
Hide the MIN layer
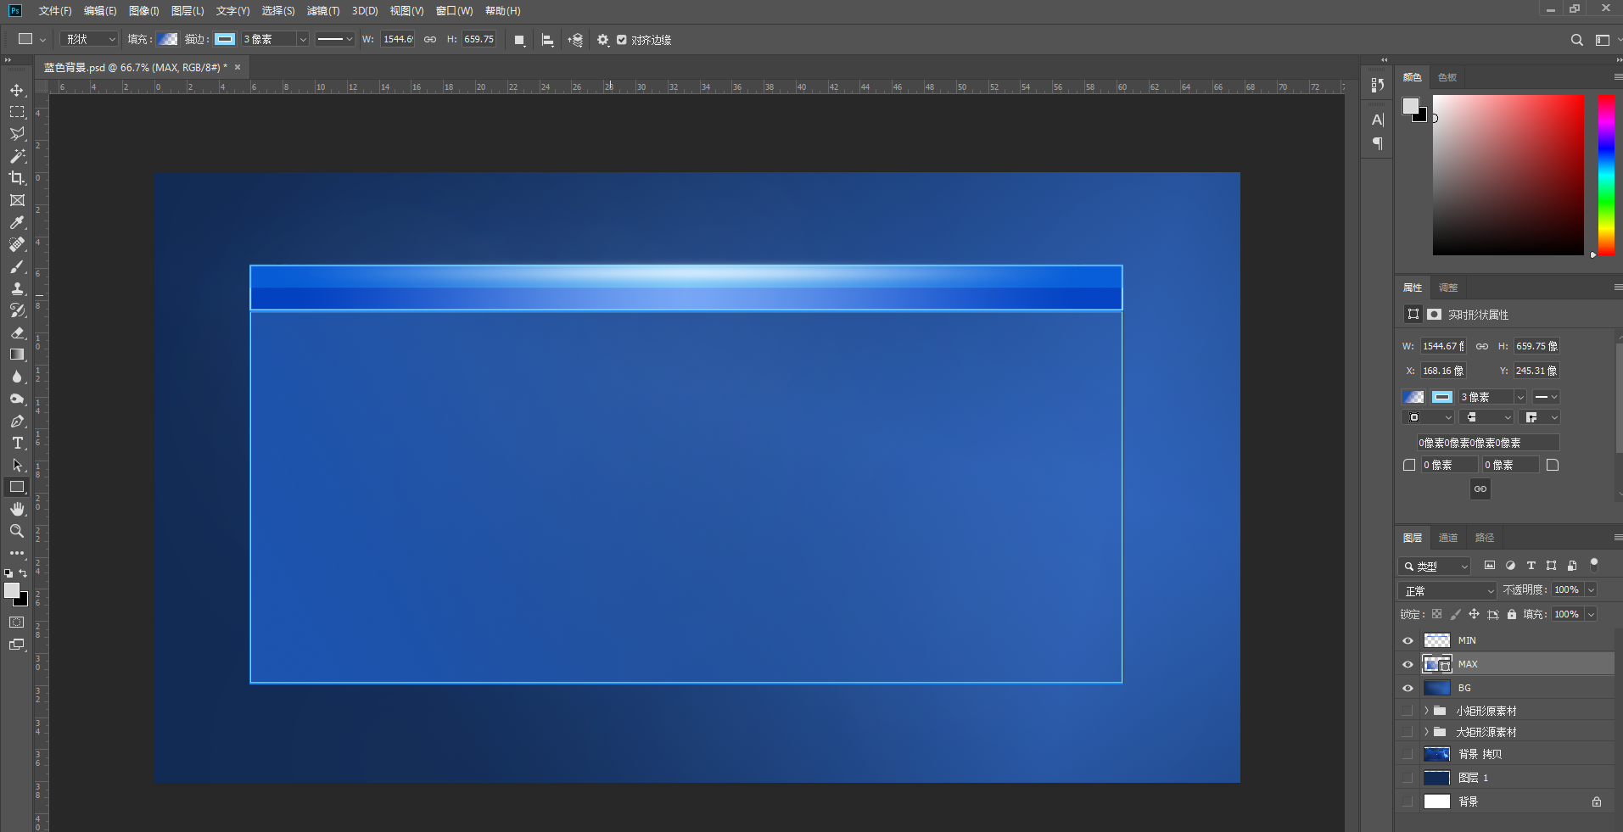point(1408,640)
